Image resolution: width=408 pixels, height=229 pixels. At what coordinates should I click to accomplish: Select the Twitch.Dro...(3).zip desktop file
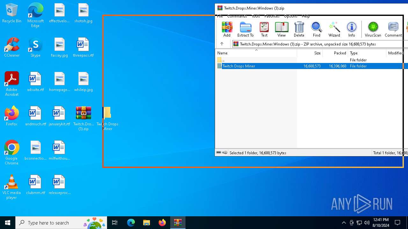coord(83,118)
